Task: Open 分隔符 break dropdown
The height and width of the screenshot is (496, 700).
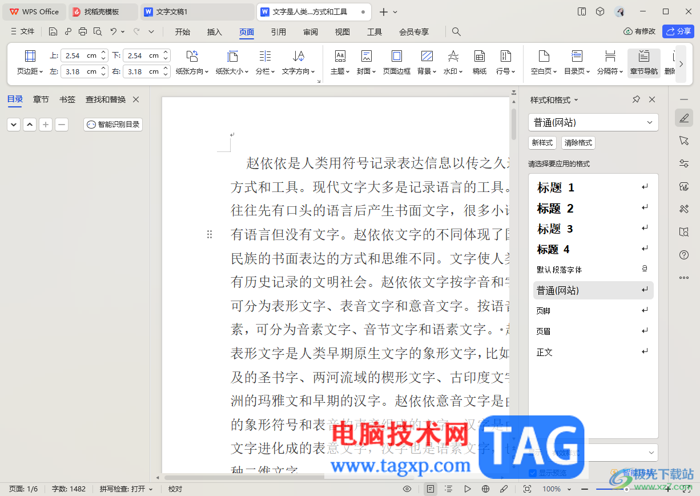Action: (x=610, y=63)
